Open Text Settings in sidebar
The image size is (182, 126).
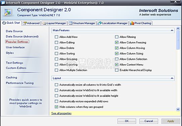pyautogui.click(x=14, y=63)
